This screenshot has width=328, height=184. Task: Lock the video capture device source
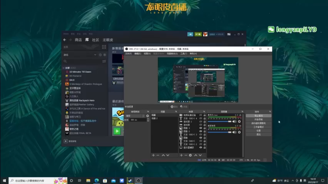pos(205,115)
